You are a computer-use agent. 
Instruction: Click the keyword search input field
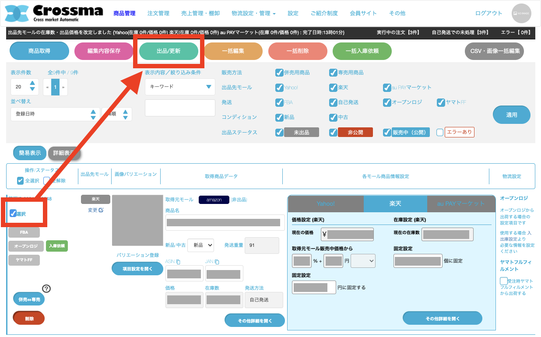point(180,108)
